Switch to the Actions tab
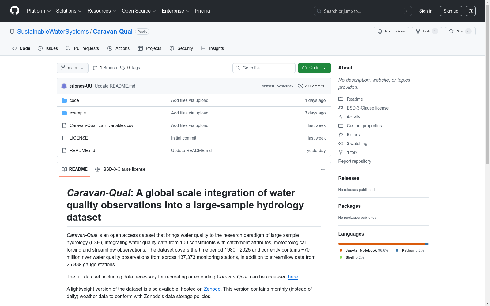 [119, 48]
